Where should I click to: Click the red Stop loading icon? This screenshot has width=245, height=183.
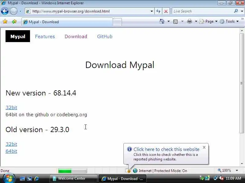click(166, 11)
